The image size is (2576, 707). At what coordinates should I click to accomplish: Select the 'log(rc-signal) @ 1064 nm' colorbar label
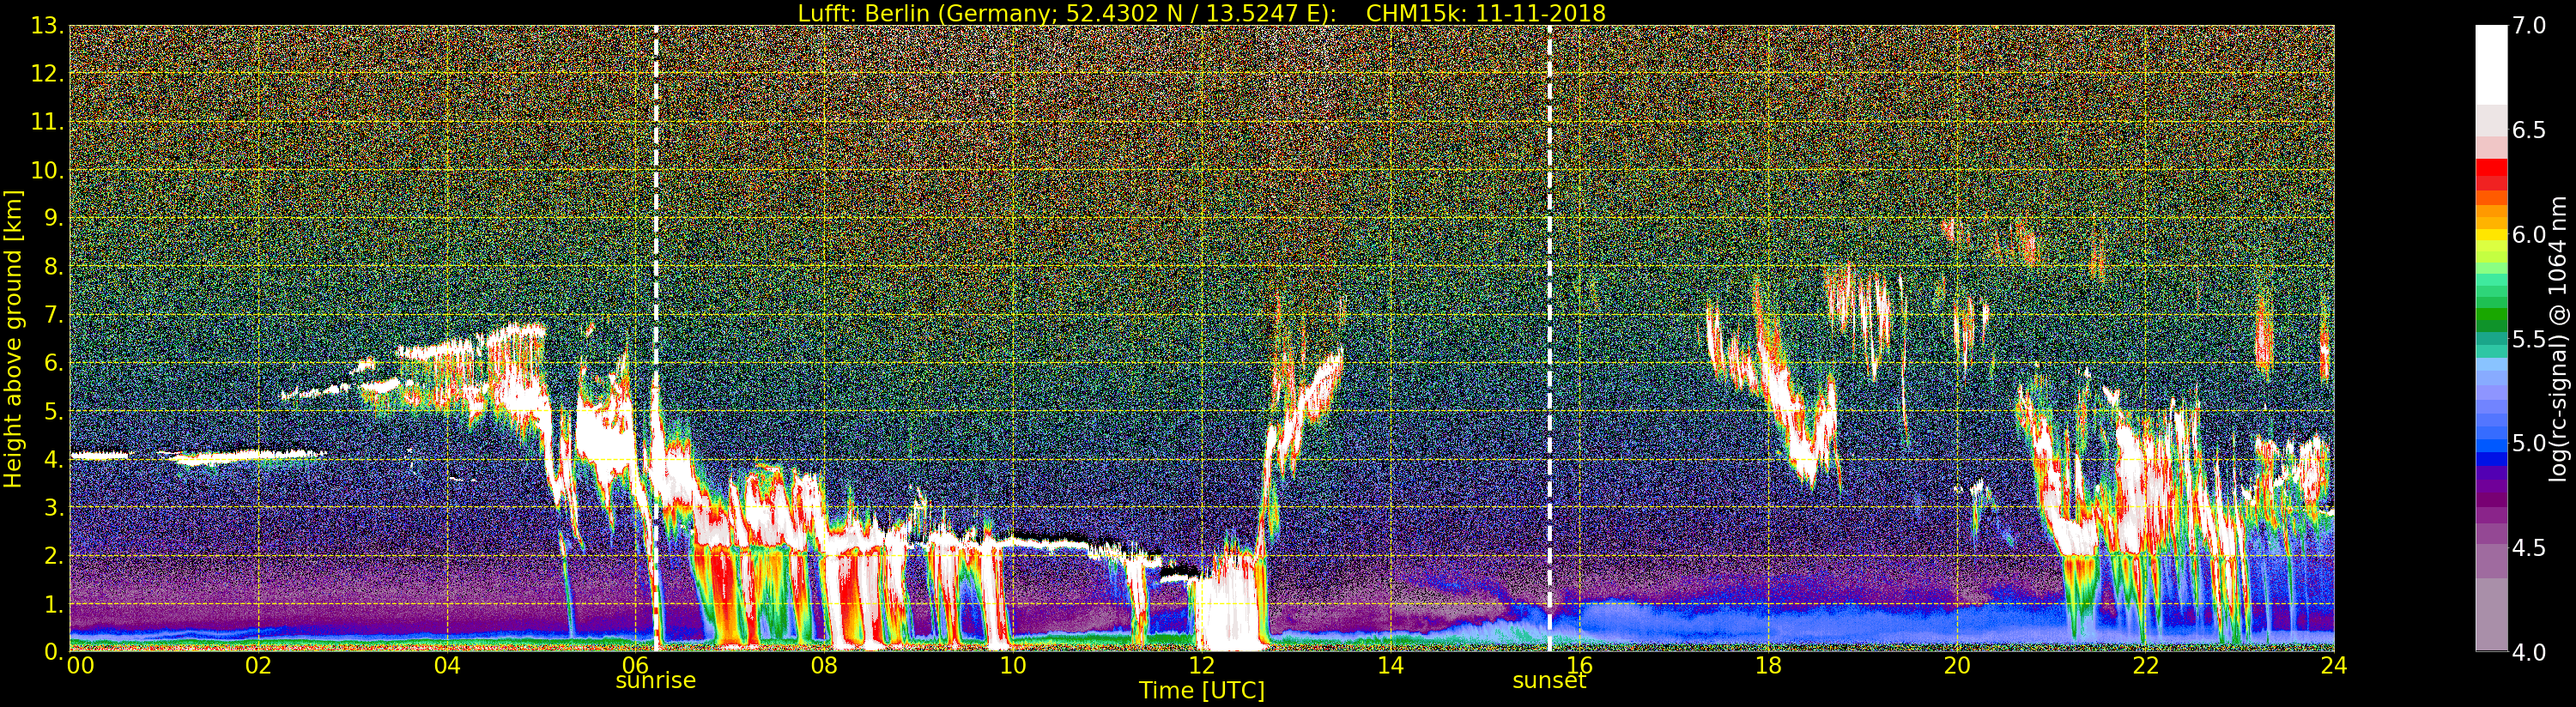(x=2557, y=338)
